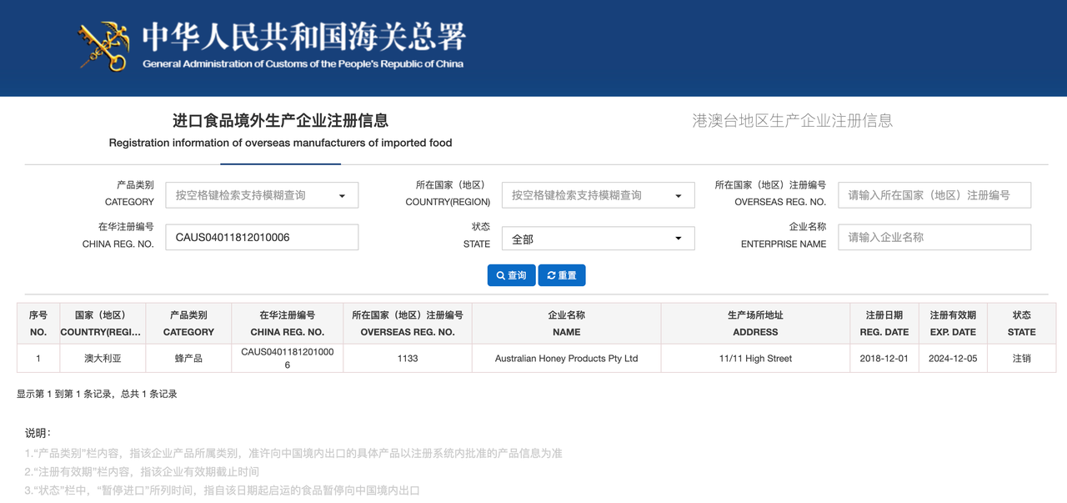Select the overseas reg. no. 1133 cell
Screen dimensions: 1067x503
click(x=408, y=358)
